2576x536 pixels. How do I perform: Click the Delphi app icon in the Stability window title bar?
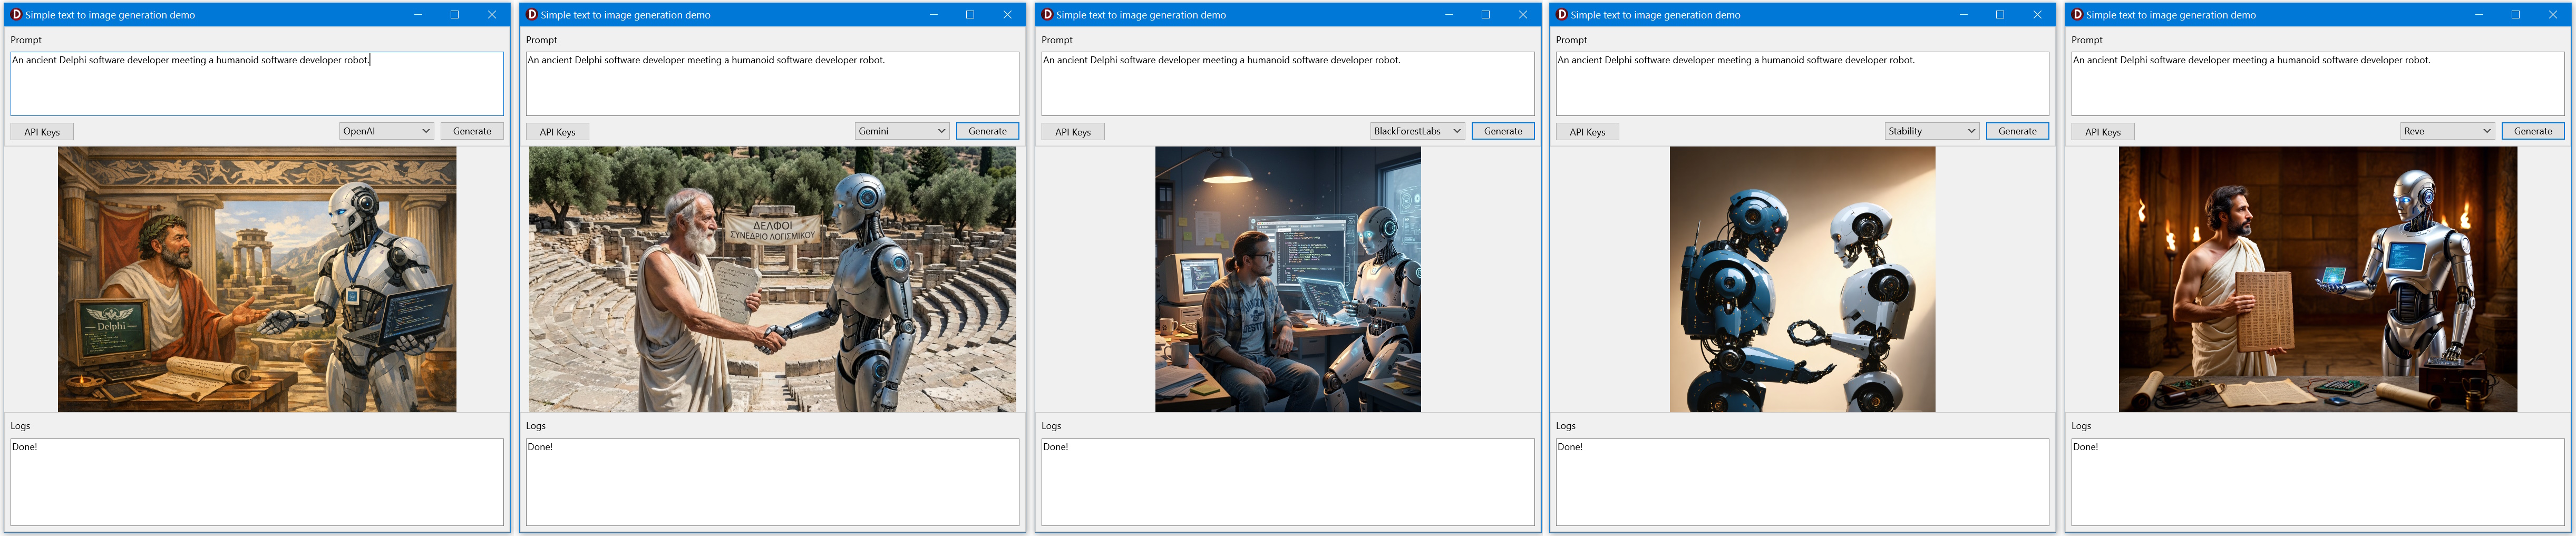coord(1562,15)
